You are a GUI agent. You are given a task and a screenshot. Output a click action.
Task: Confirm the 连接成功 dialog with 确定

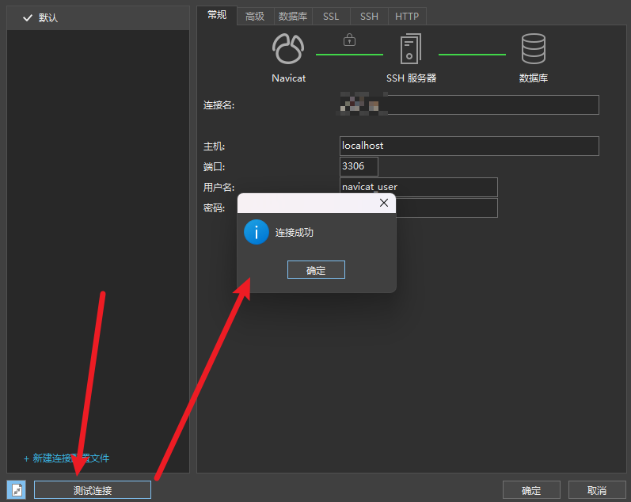coord(316,270)
